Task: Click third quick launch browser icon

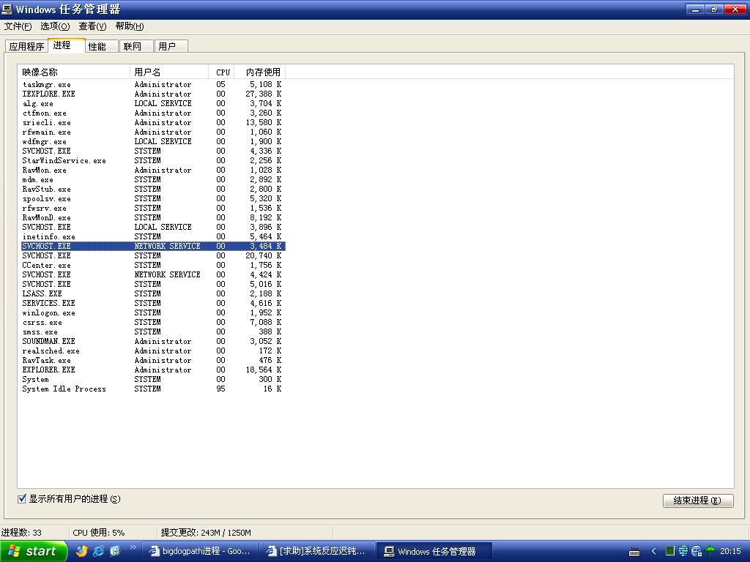Action: 115,551
